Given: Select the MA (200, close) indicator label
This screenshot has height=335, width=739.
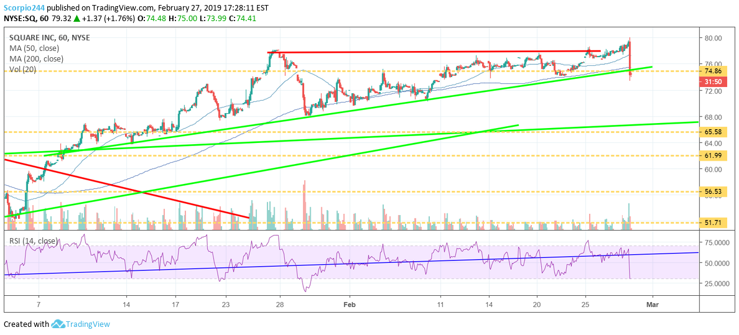Looking at the screenshot, I should [36, 59].
